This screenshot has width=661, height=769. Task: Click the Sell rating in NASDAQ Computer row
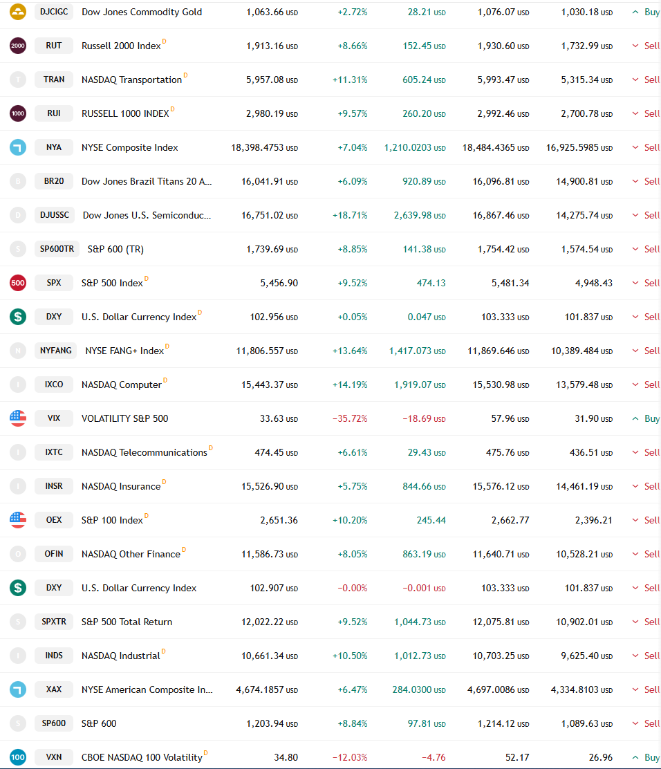(x=646, y=384)
